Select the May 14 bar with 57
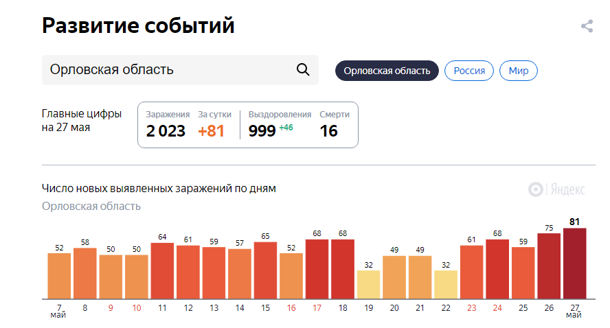 tap(240, 274)
